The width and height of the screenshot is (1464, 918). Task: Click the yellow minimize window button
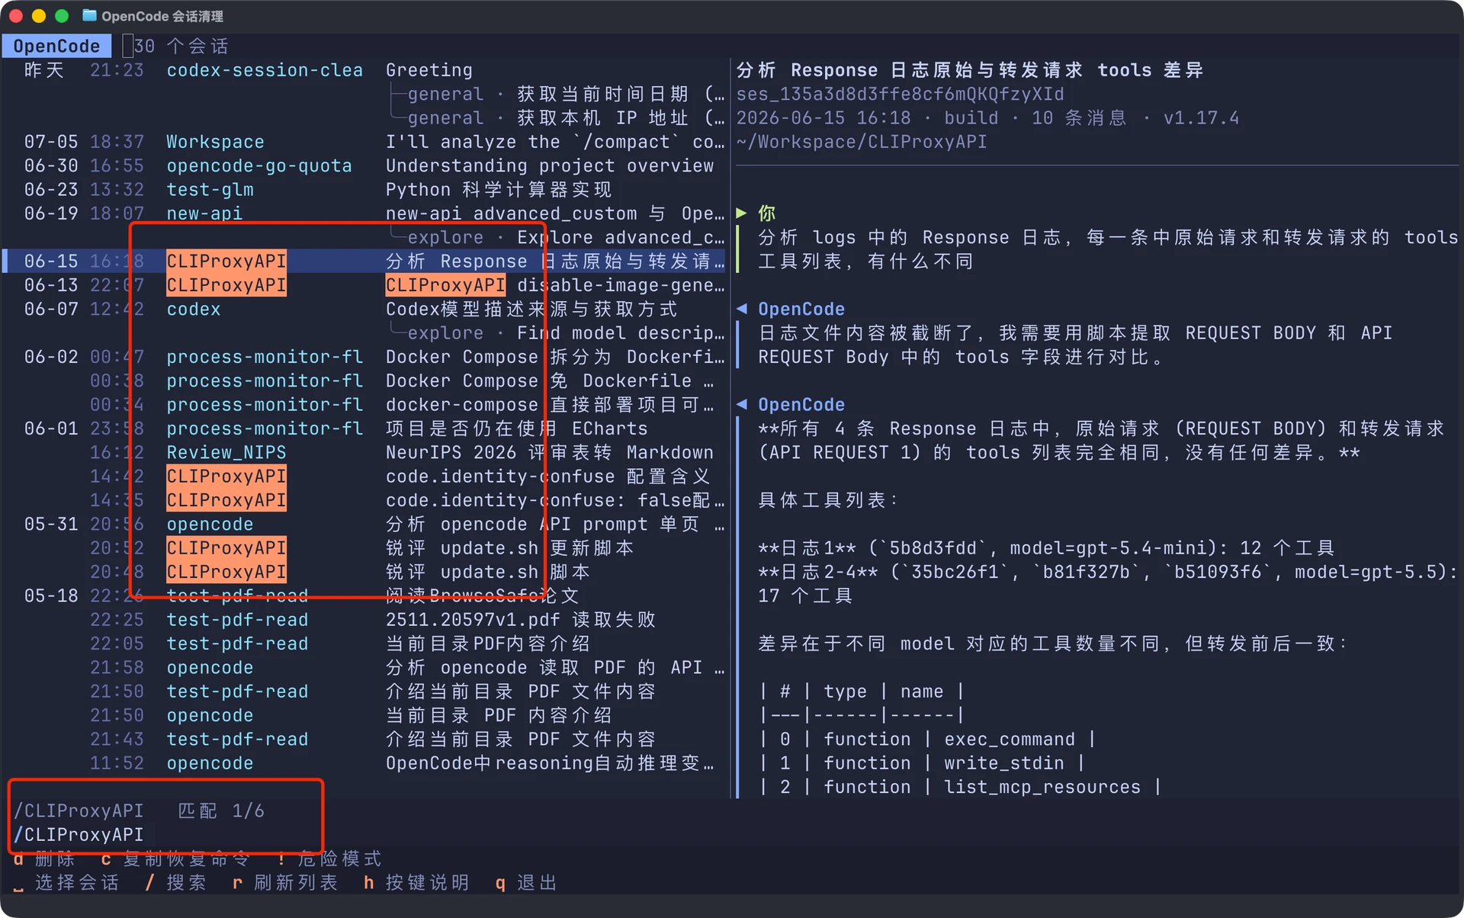[x=39, y=15]
